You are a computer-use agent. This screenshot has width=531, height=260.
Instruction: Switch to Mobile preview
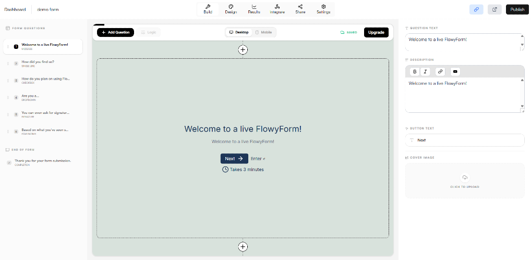coord(263,32)
